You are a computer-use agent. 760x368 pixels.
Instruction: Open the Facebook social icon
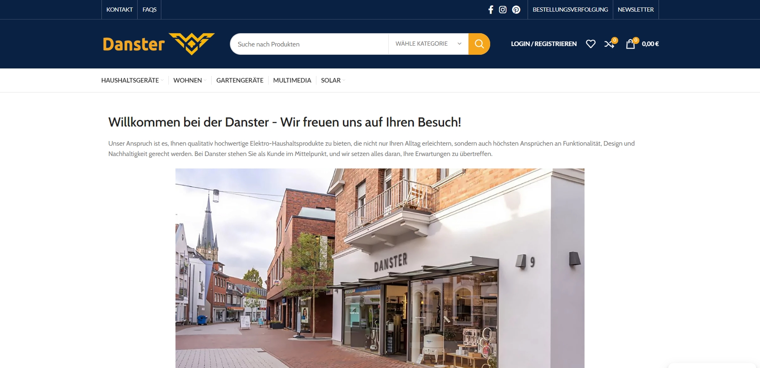click(491, 10)
